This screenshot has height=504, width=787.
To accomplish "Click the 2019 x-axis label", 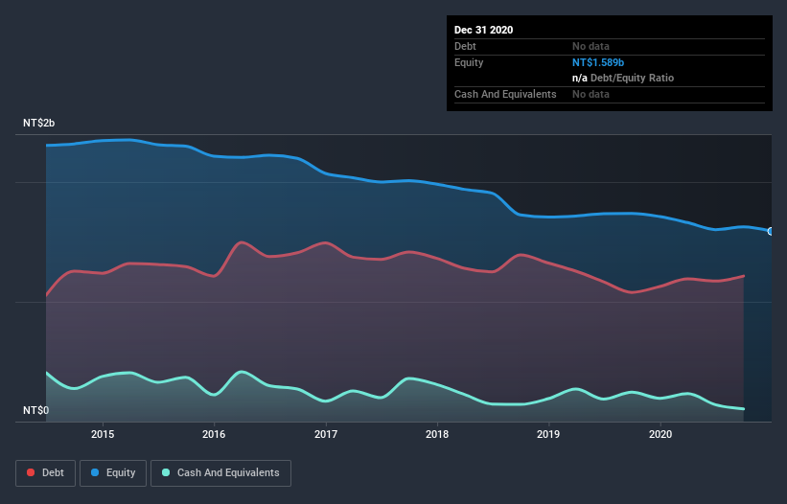I will coord(548,434).
